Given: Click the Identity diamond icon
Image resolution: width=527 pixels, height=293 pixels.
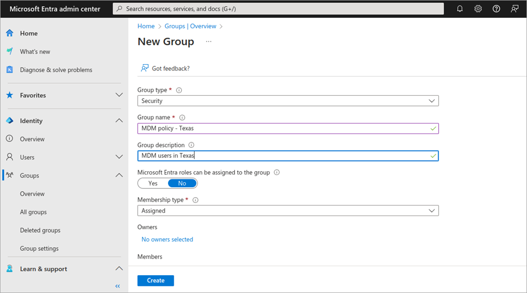Looking at the screenshot, I should [10, 121].
